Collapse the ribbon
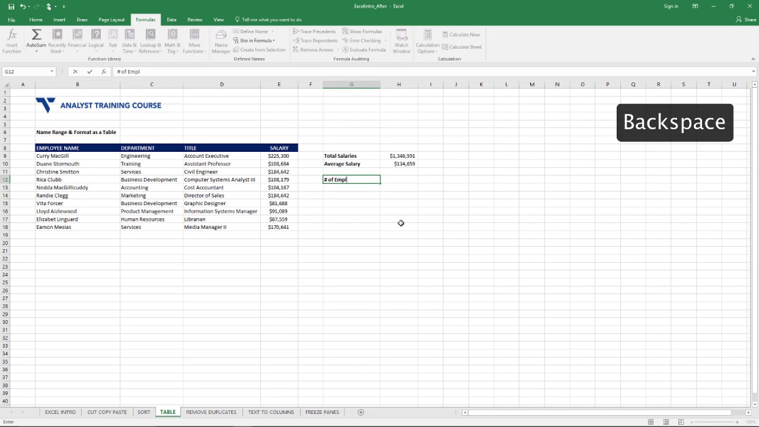This screenshot has width=759, height=427. [x=754, y=59]
